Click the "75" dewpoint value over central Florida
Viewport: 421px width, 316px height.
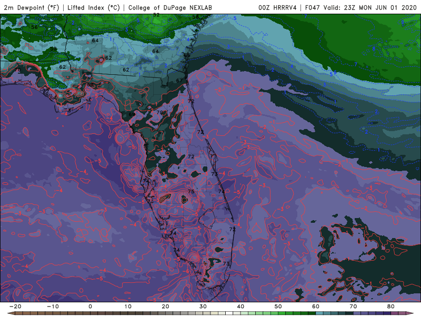191,192
